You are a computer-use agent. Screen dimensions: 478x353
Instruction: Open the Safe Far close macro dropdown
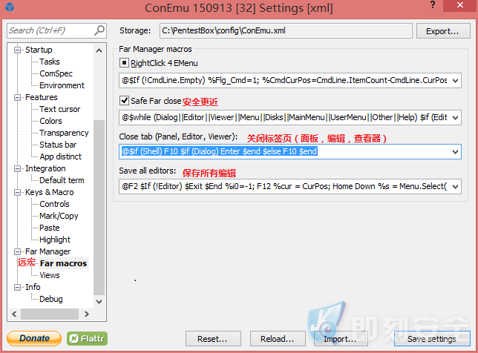tap(455, 118)
